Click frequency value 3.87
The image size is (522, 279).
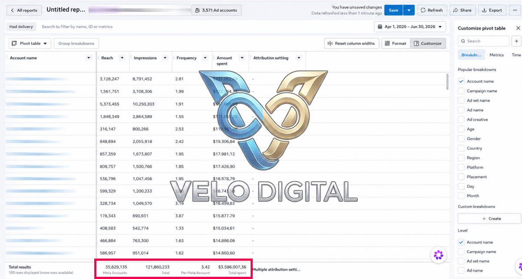(180, 216)
